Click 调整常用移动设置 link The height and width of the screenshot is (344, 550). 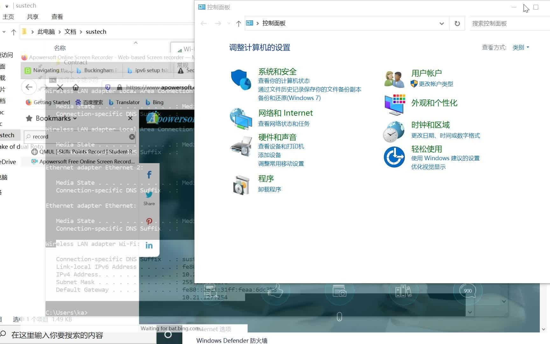(281, 163)
